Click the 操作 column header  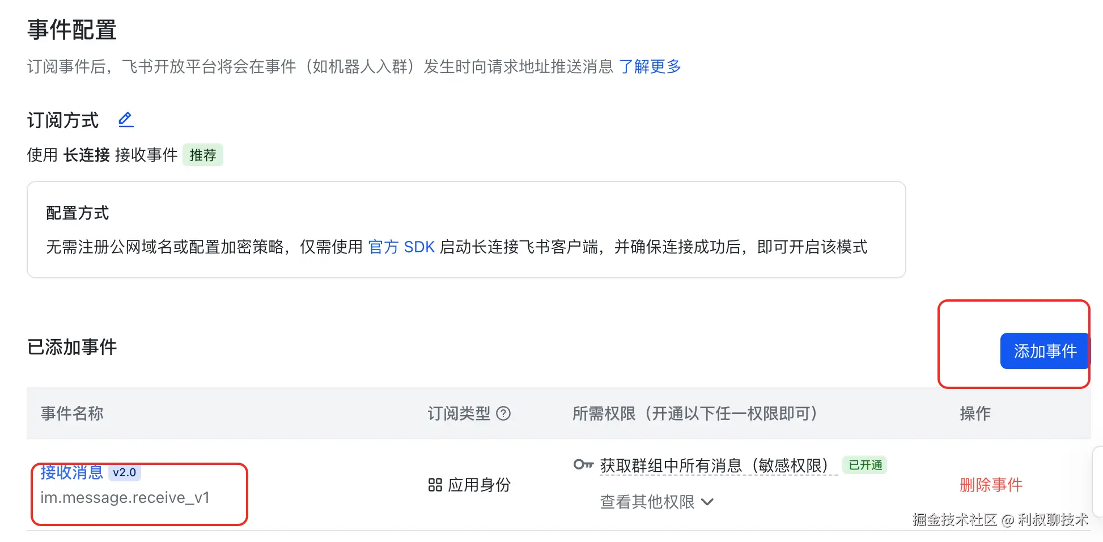975,413
